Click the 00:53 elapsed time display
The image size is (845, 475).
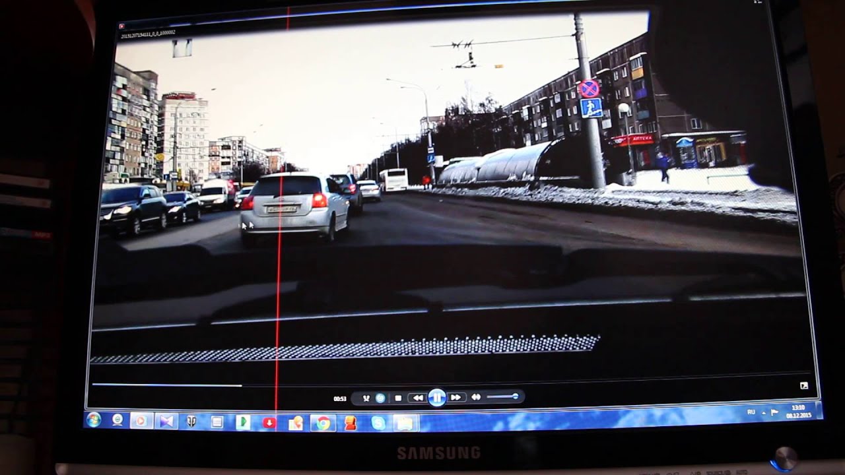[x=340, y=398]
